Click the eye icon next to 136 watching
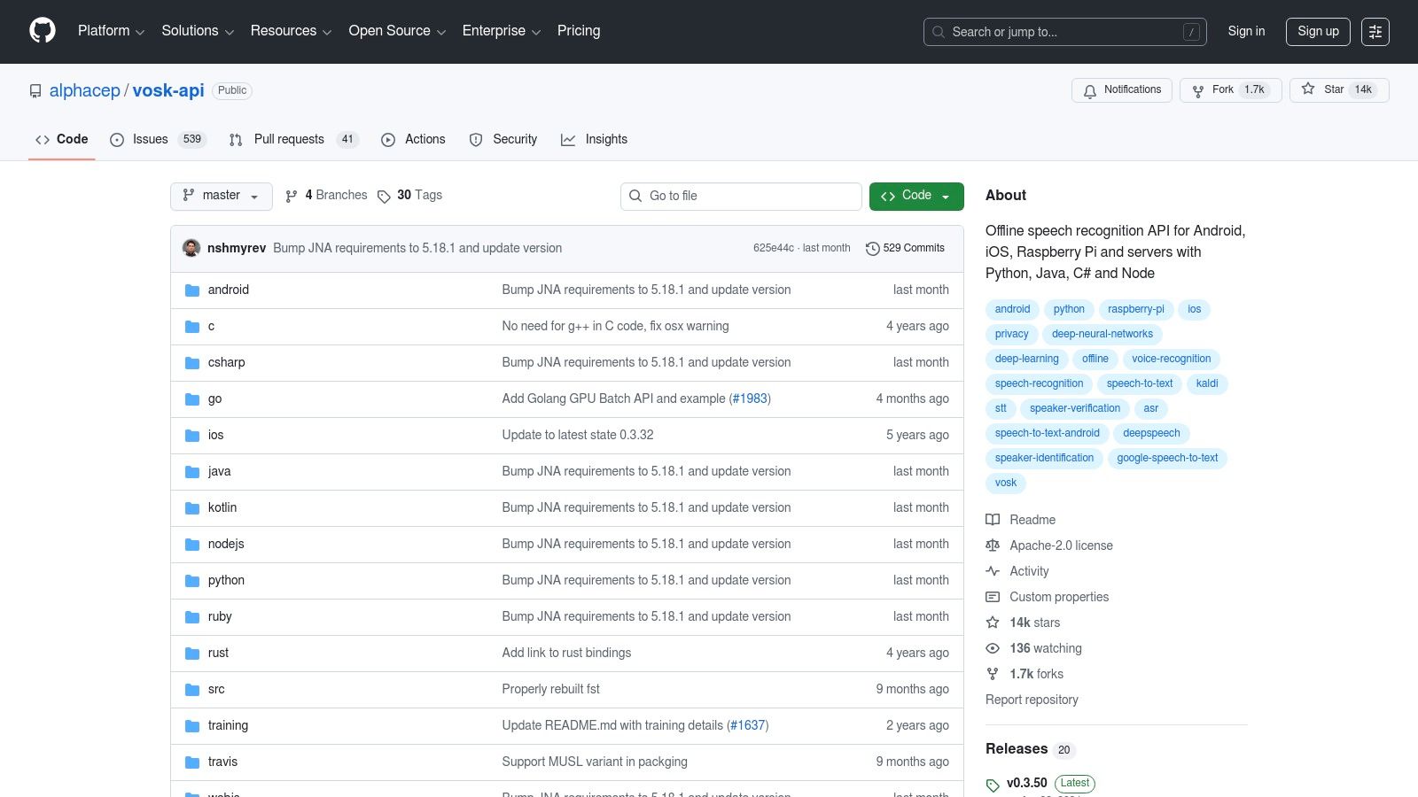This screenshot has height=797, width=1418. [x=993, y=648]
